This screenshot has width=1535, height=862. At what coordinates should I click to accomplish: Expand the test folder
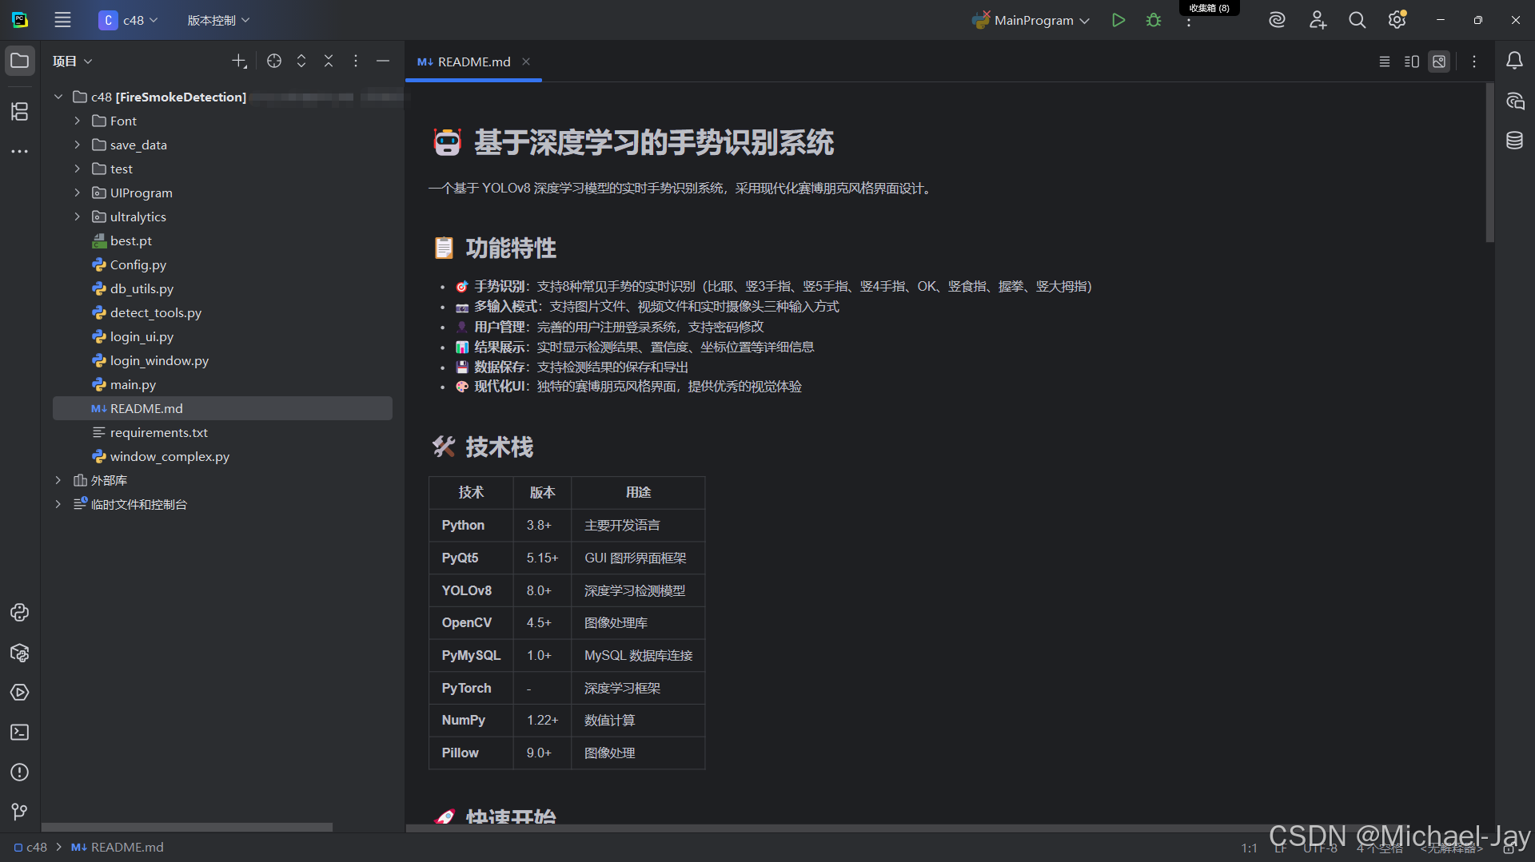click(78, 169)
